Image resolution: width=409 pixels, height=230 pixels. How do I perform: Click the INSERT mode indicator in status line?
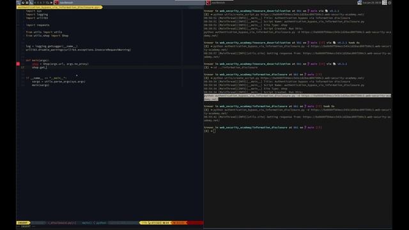pos(23,223)
